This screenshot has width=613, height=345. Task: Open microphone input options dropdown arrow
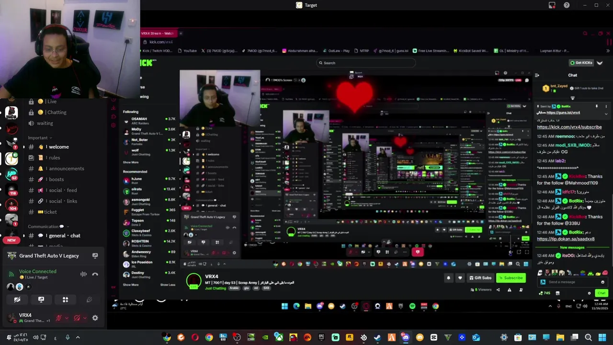(x=66, y=318)
